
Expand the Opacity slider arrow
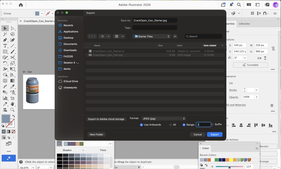click(x=257, y=97)
